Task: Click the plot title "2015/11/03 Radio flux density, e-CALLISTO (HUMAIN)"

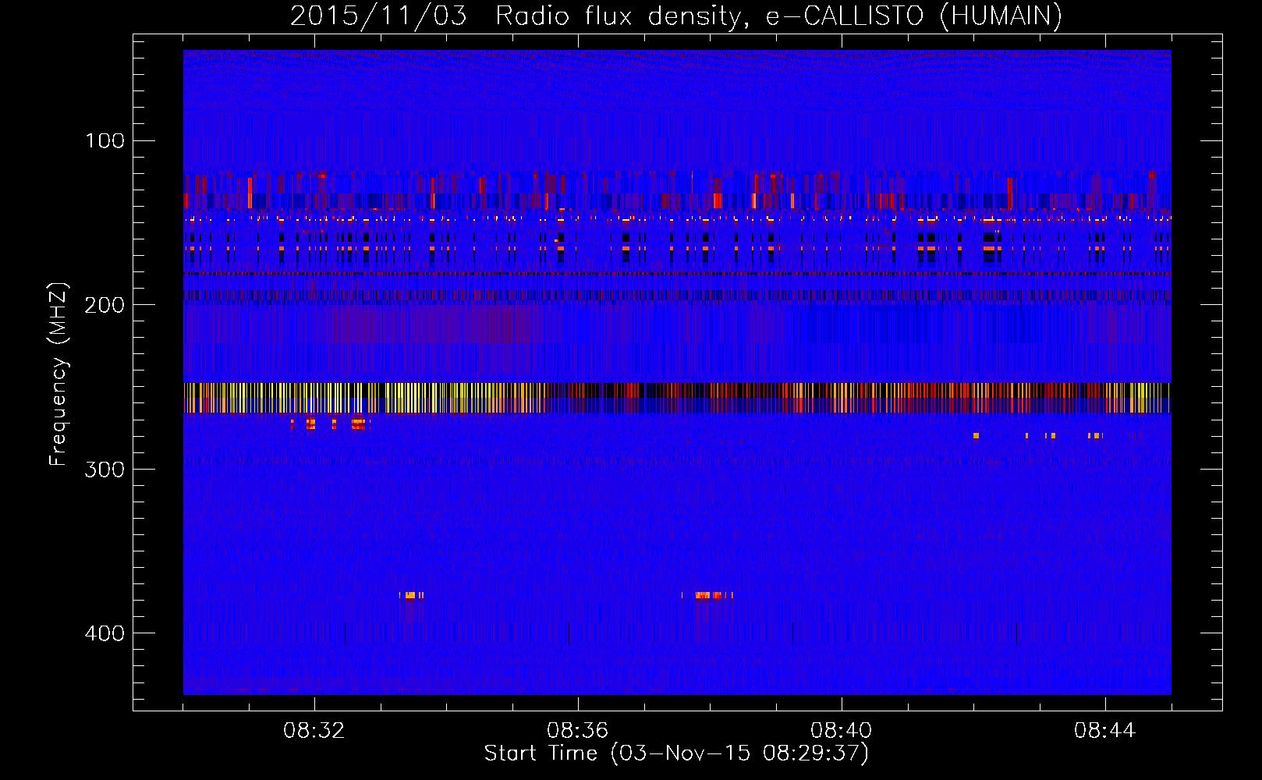Action: (x=676, y=16)
